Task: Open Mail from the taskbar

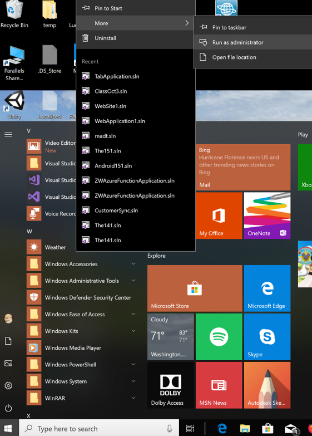Action: click(291, 429)
